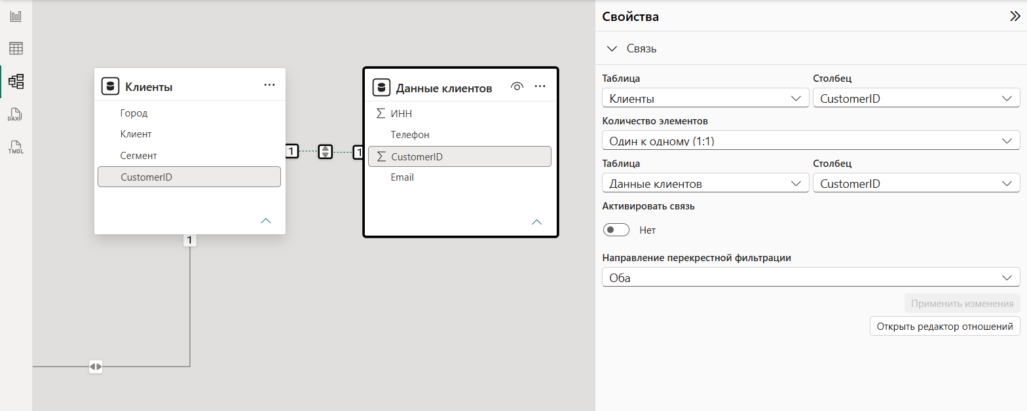The image size is (1027, 411).
Task: Click the cardinality 1 badge below Клиенты table
Action: pyautogui.click(x=190, y=240)
